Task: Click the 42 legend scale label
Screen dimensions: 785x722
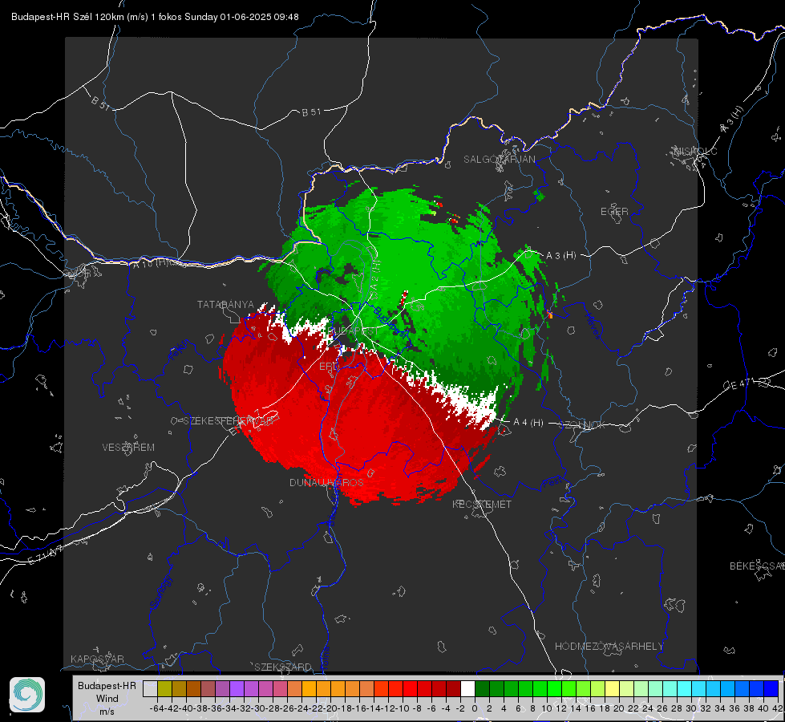Action: [x=778, y=708]
